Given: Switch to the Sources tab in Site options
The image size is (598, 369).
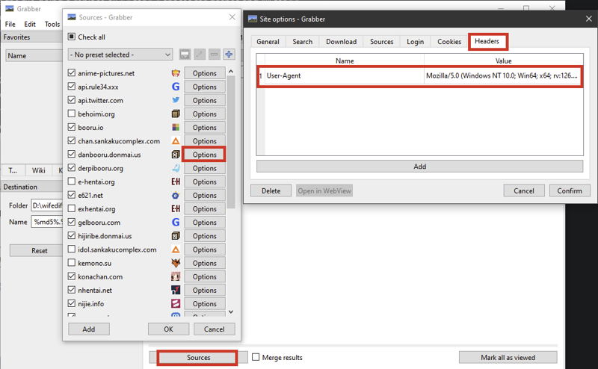Looking at the screenshot, I should (381, 42).
